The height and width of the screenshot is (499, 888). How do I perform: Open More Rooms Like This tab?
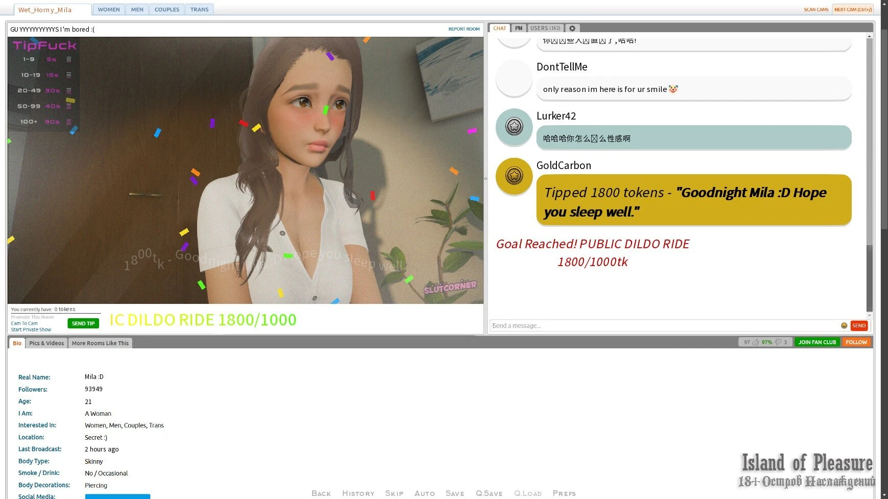click(100, 343)
